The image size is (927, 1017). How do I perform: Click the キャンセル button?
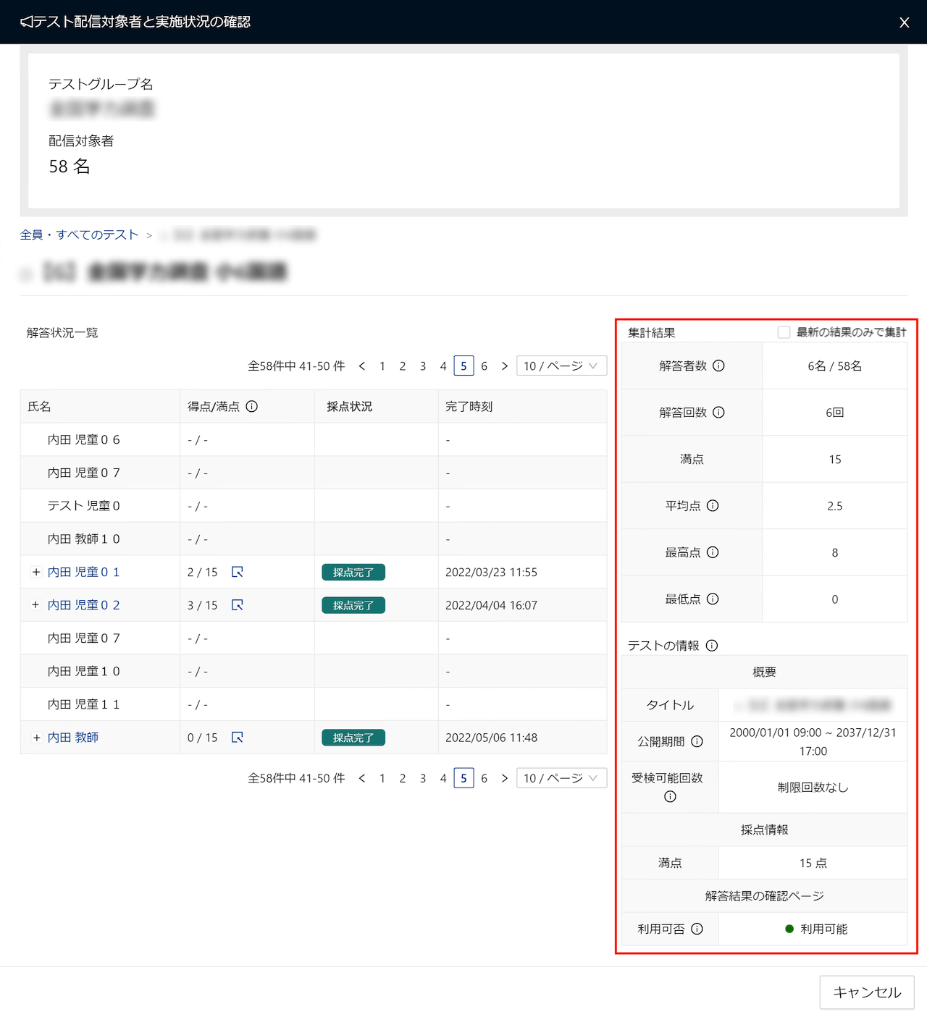pos(867,992)
